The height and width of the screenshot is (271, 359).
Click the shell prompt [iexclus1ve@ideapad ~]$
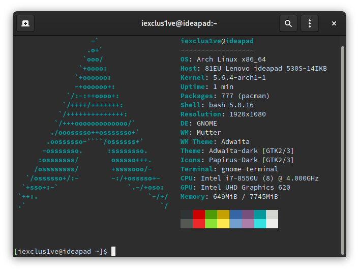click(x=61, y=251)
